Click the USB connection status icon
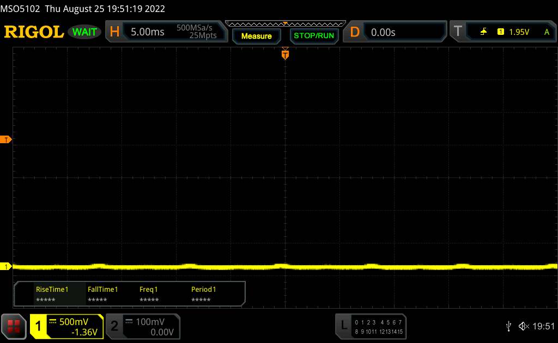The image size is (558, 343). tap(508, 326)
